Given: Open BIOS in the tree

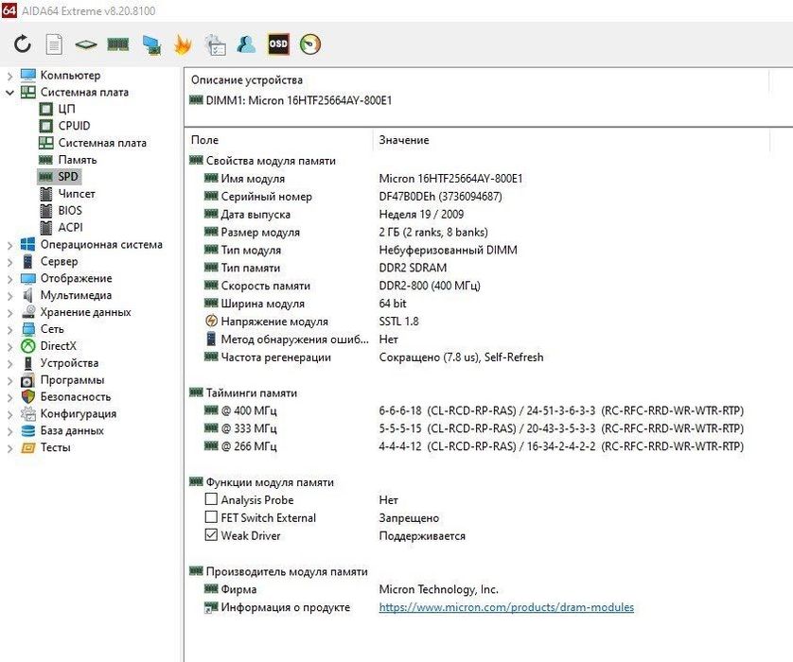Looking at the screenshot, I should click(70, 210).
